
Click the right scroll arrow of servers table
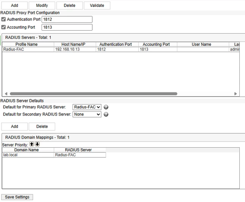[x=236, y=94]
